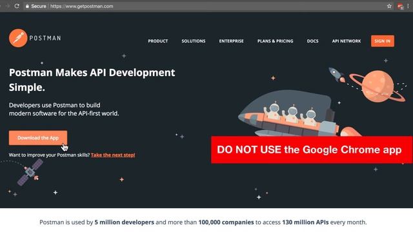The height and width of the screenshot is (232, 413).
Task: Bookmark page using the star icon
Action: click(389, 6)
